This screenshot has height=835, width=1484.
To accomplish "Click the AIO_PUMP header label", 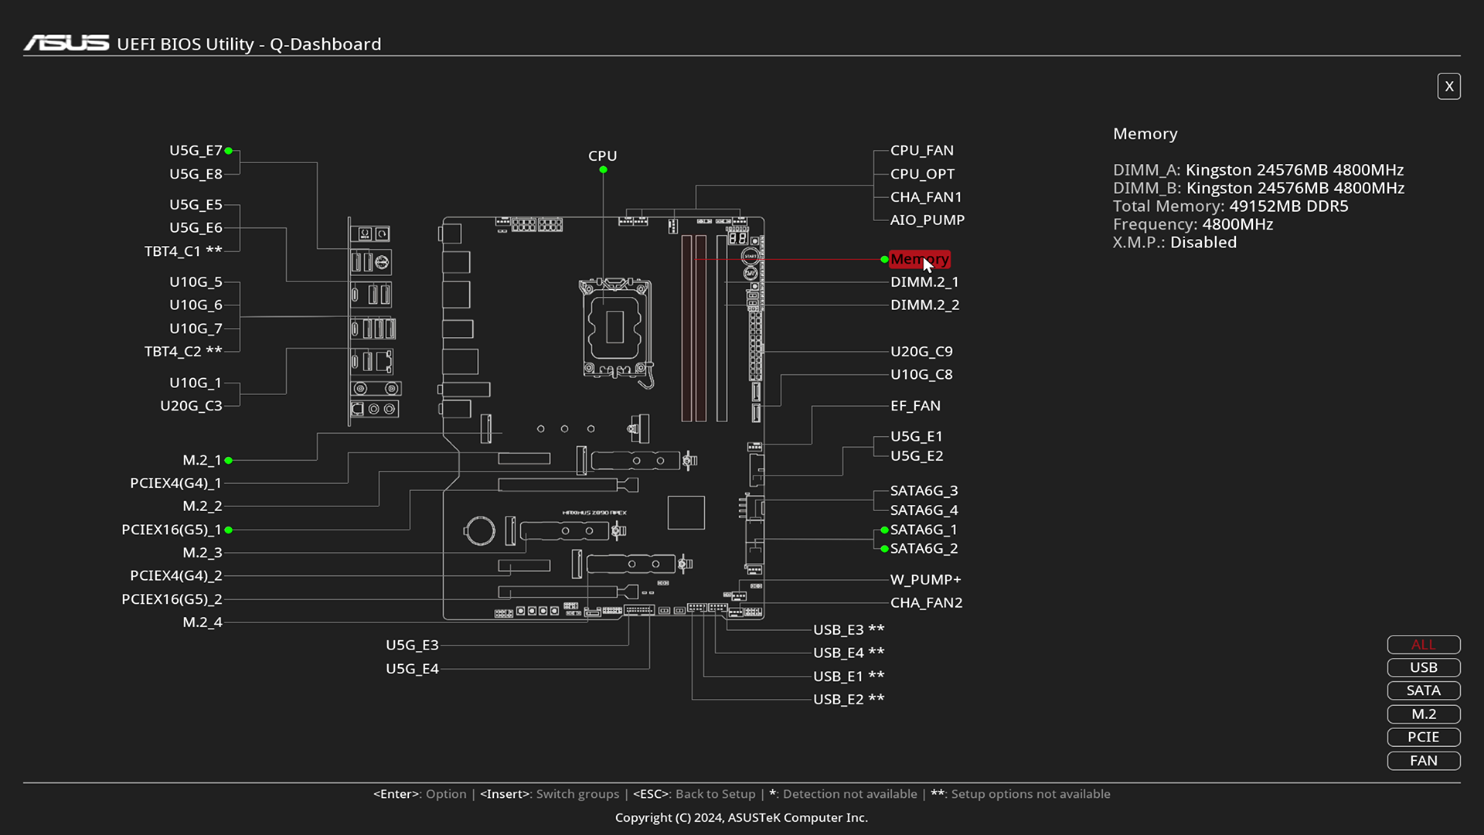I will click(x=927, y=220).
